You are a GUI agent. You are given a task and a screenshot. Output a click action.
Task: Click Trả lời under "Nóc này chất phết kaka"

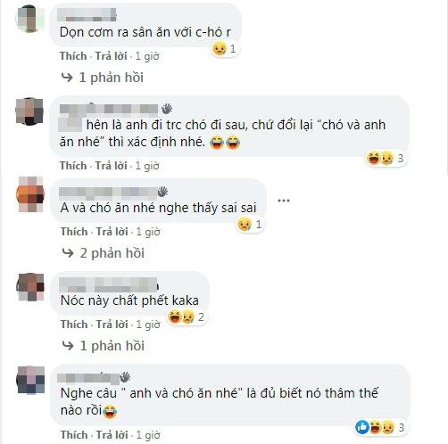[x=112, y=325]
